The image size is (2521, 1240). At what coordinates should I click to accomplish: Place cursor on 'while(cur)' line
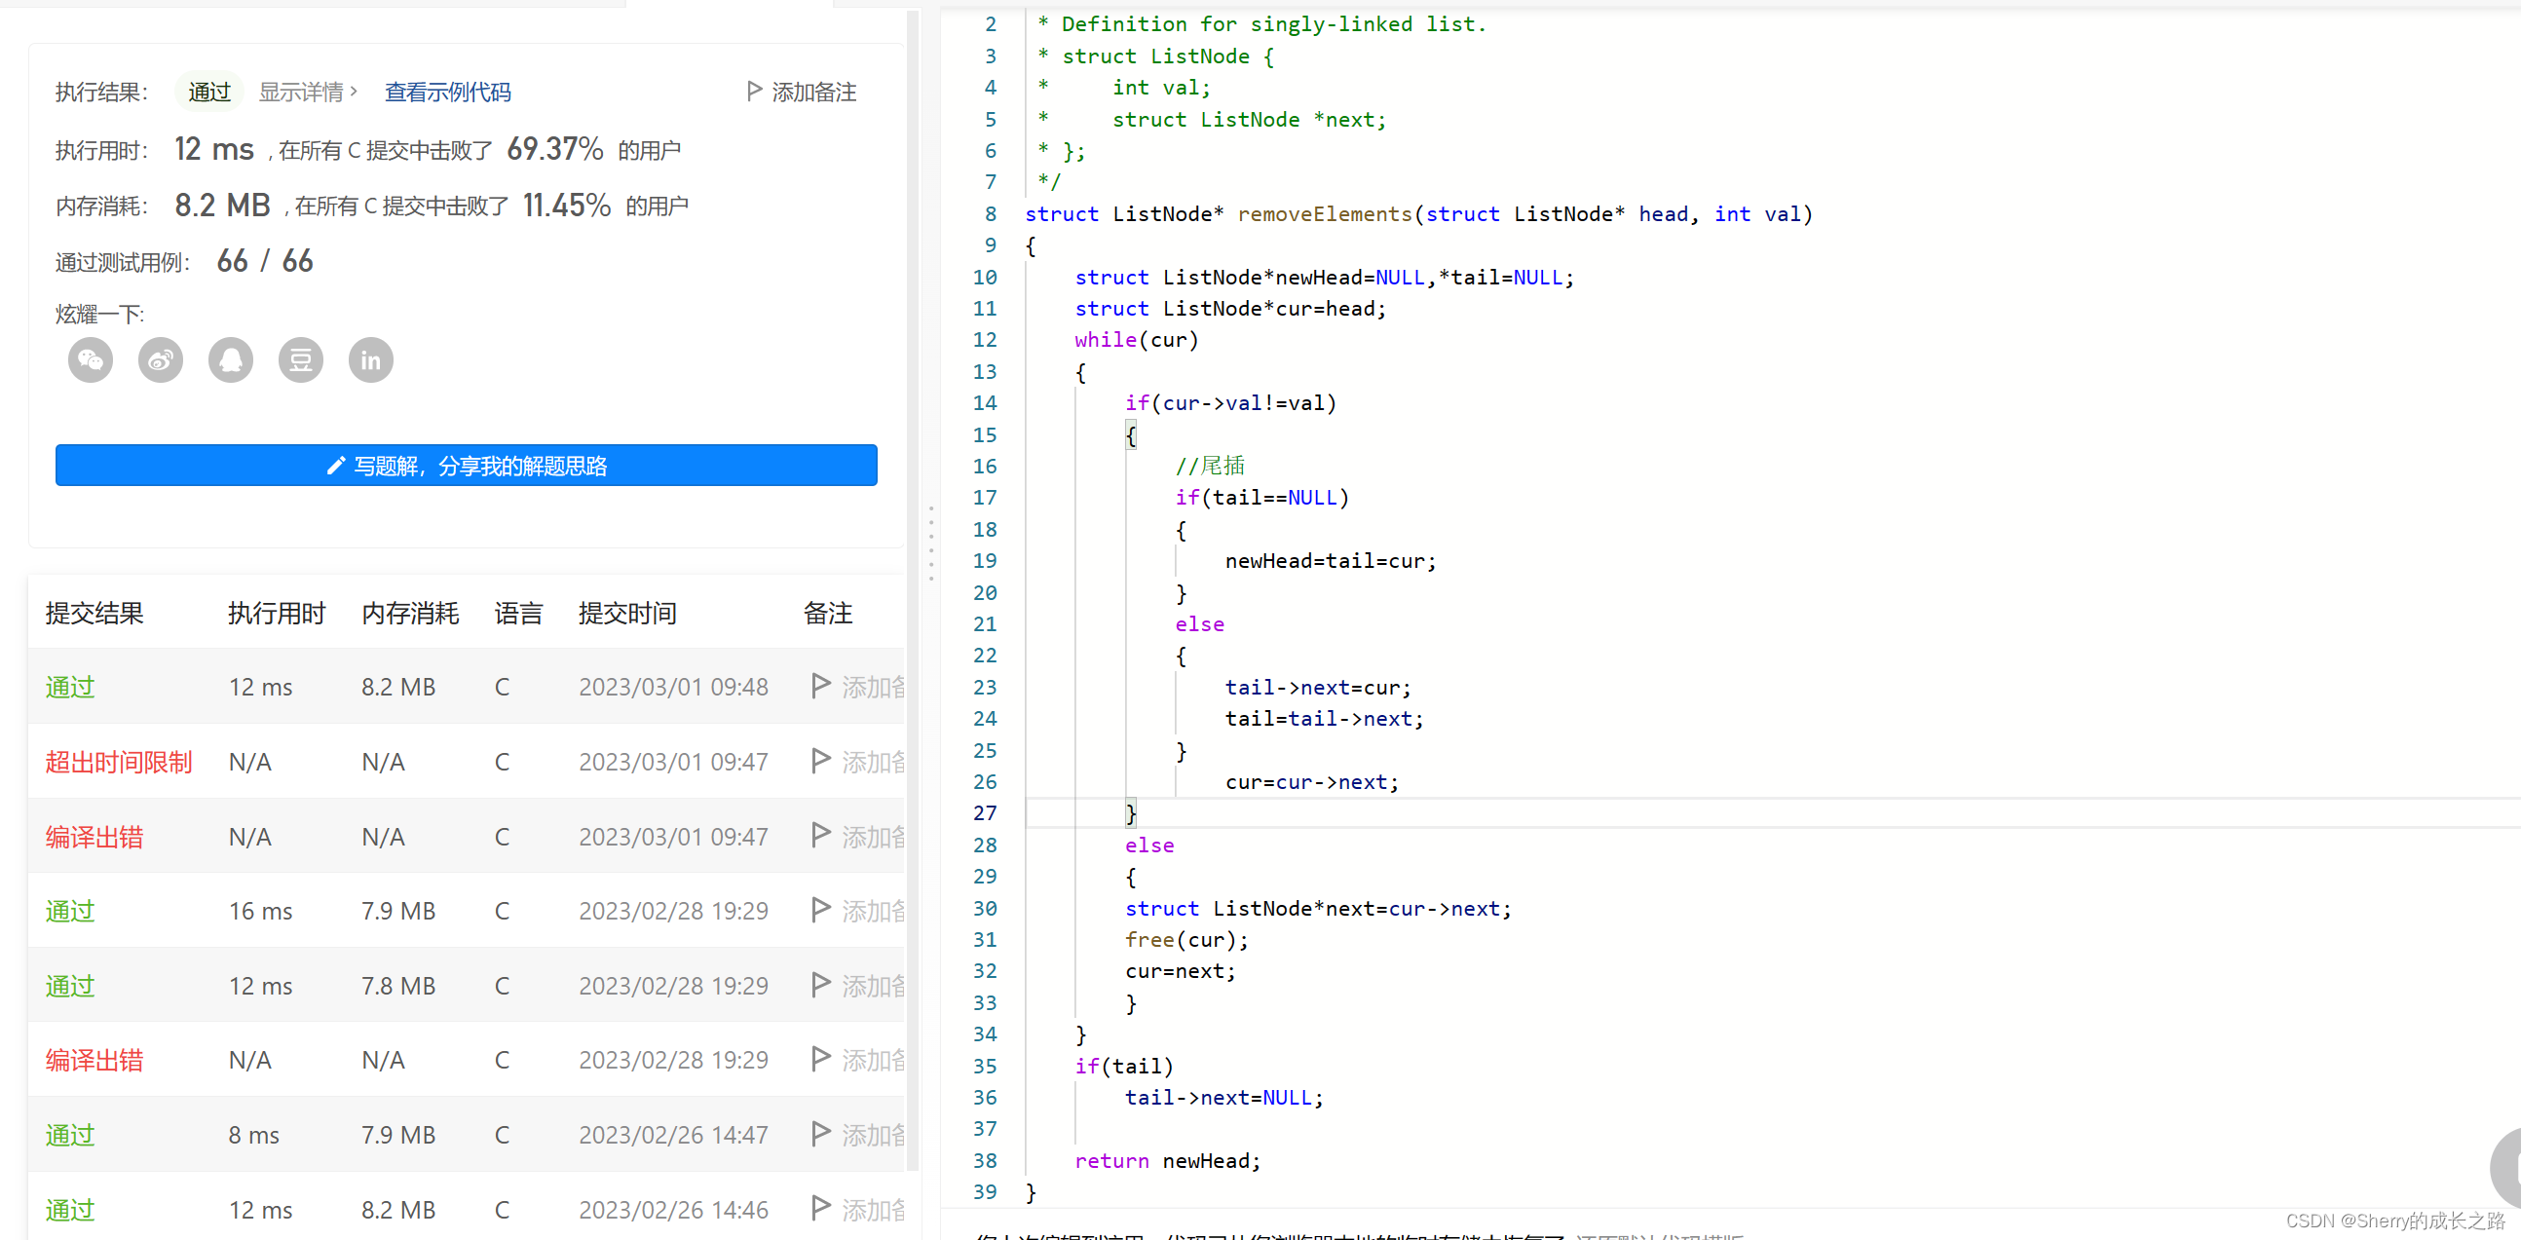click(x=1136, y=340)
